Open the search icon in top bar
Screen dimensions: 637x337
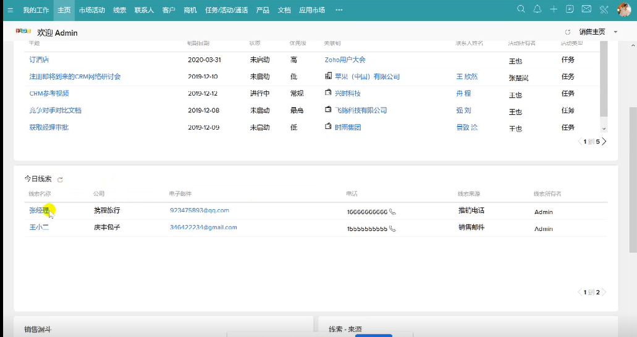pos(521,9)
